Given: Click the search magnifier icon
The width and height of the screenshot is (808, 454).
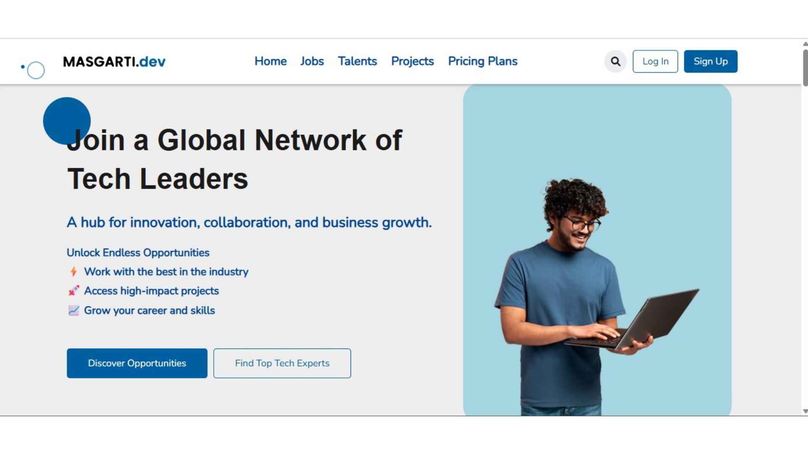Looking at the screenshot, I should click(x=615, y=61).
